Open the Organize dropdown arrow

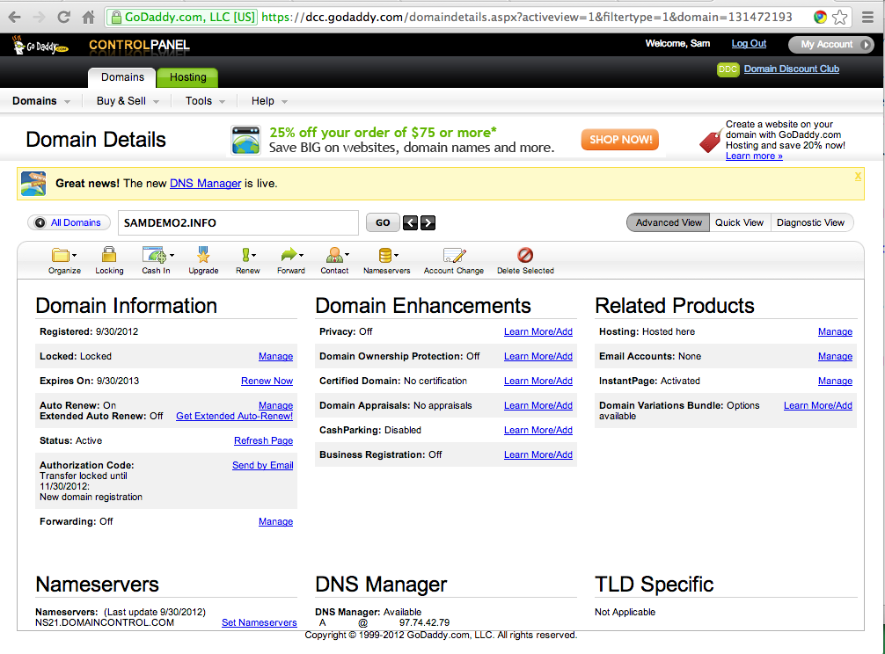tap(74, 256)
